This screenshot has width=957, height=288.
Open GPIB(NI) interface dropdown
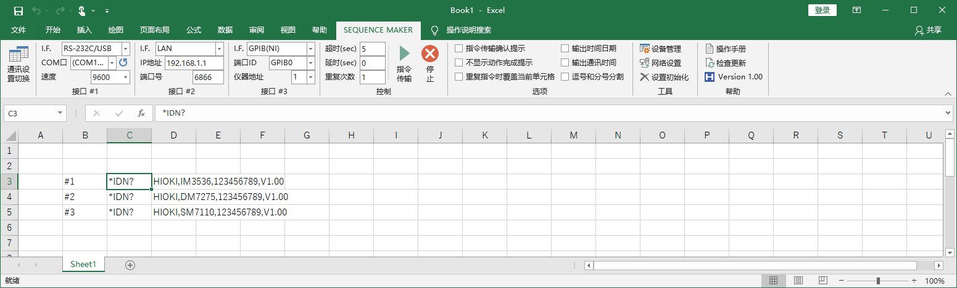(311, 49)
